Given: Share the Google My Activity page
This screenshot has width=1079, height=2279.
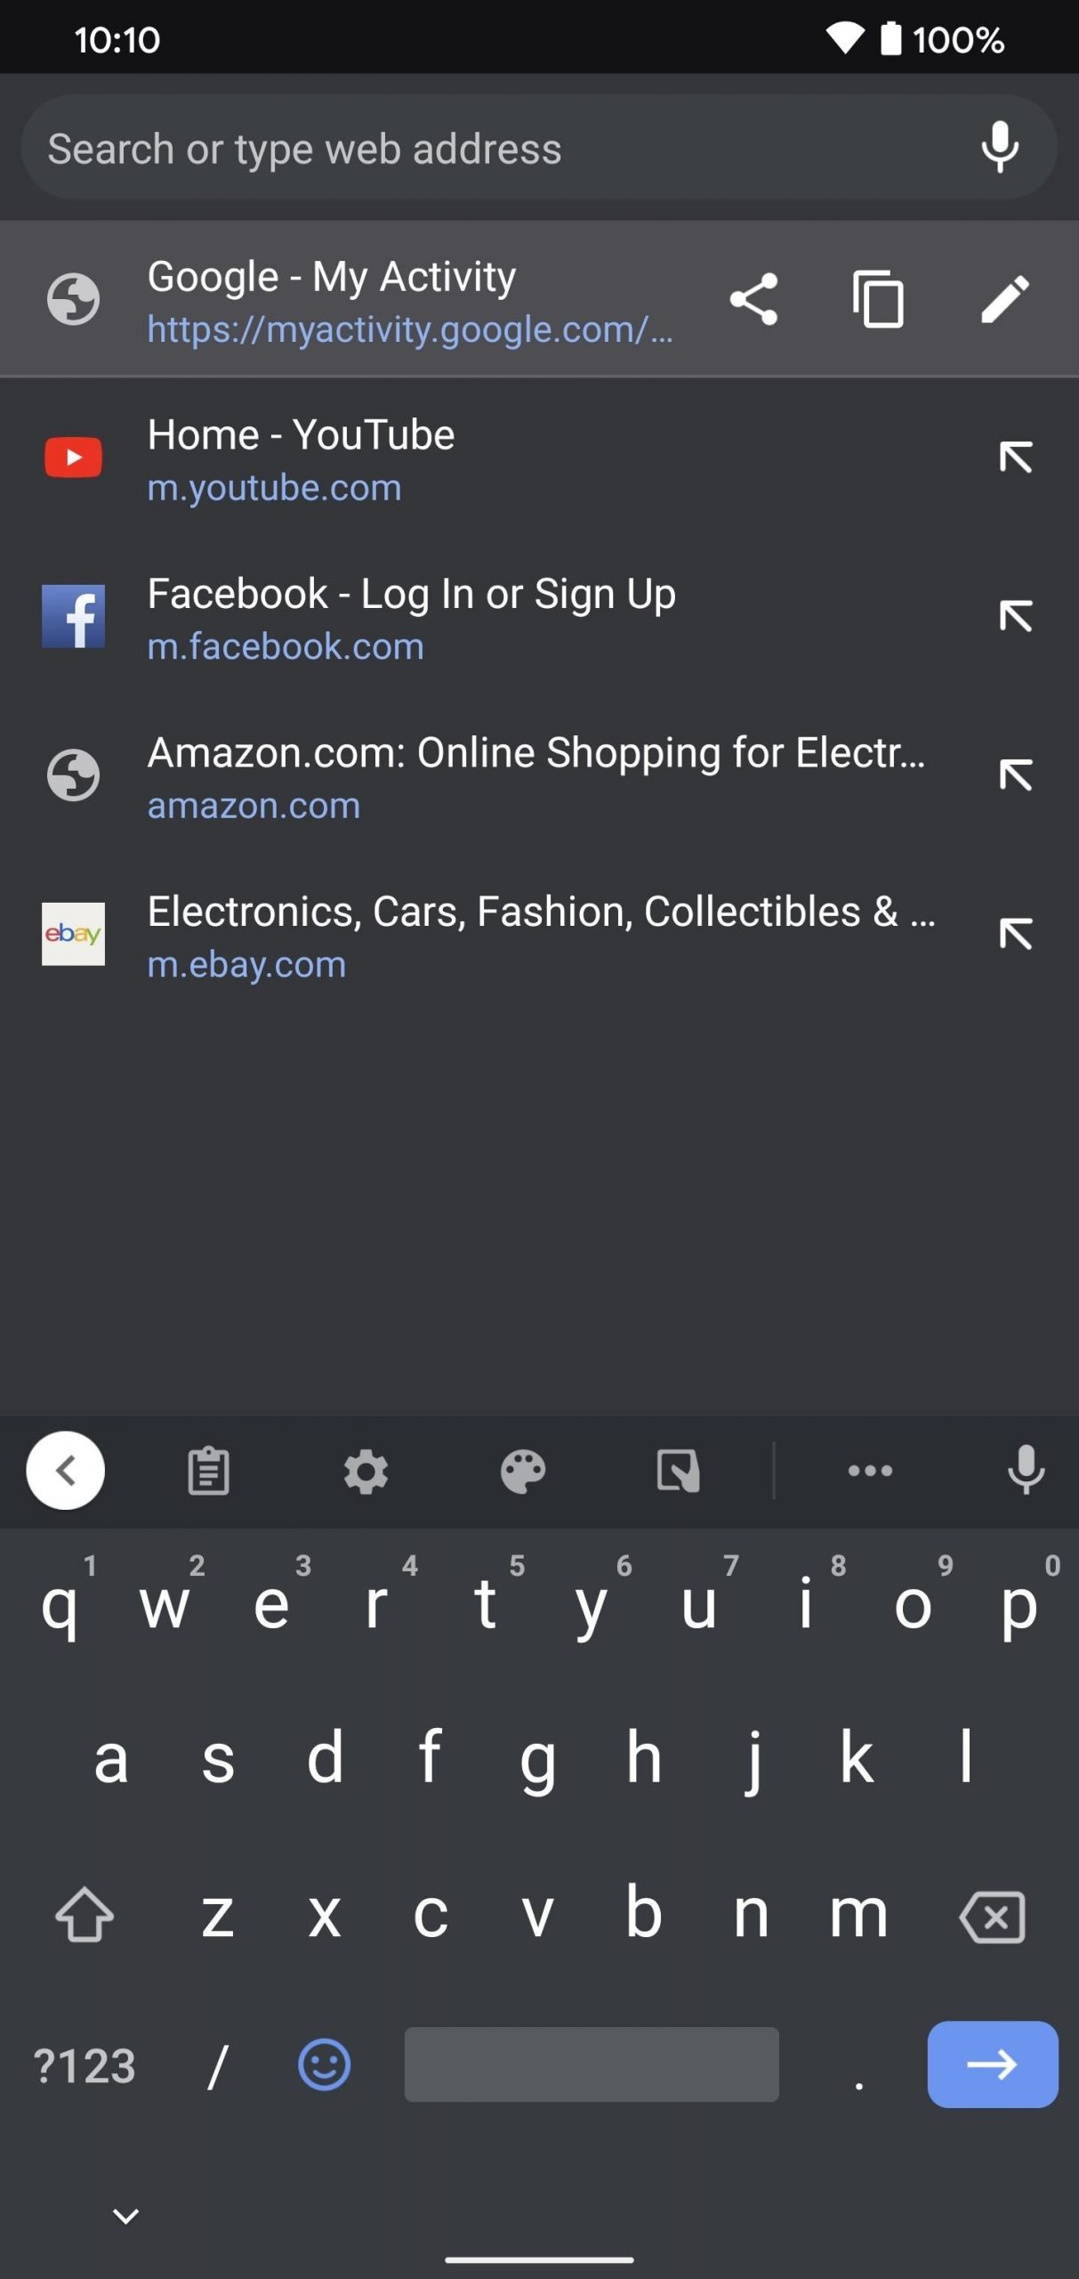Looking at the screenshot, I should [753, 299].
